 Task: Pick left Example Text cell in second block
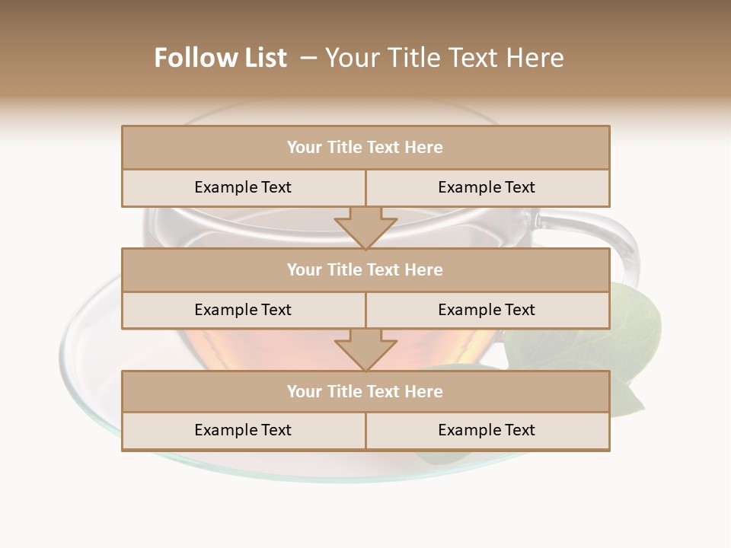tap(243, 311)
